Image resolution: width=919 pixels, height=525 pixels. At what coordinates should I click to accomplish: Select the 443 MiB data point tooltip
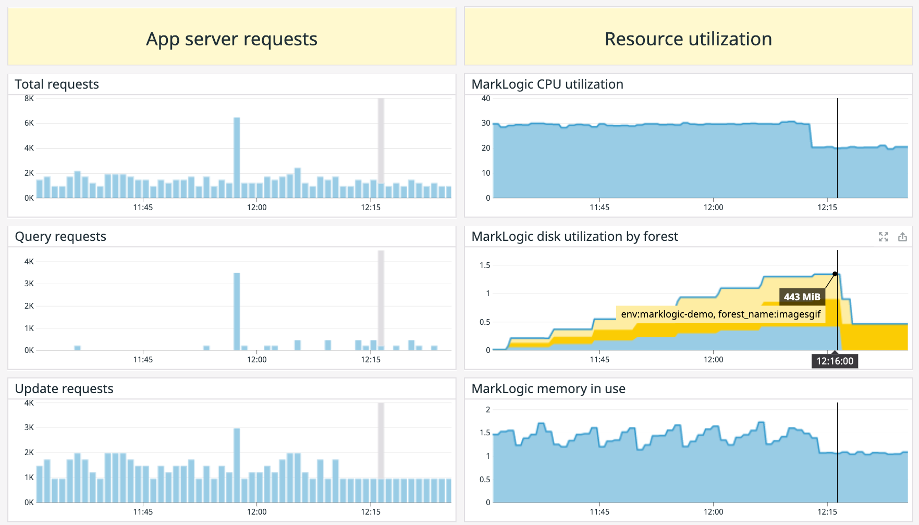[802, 297]
